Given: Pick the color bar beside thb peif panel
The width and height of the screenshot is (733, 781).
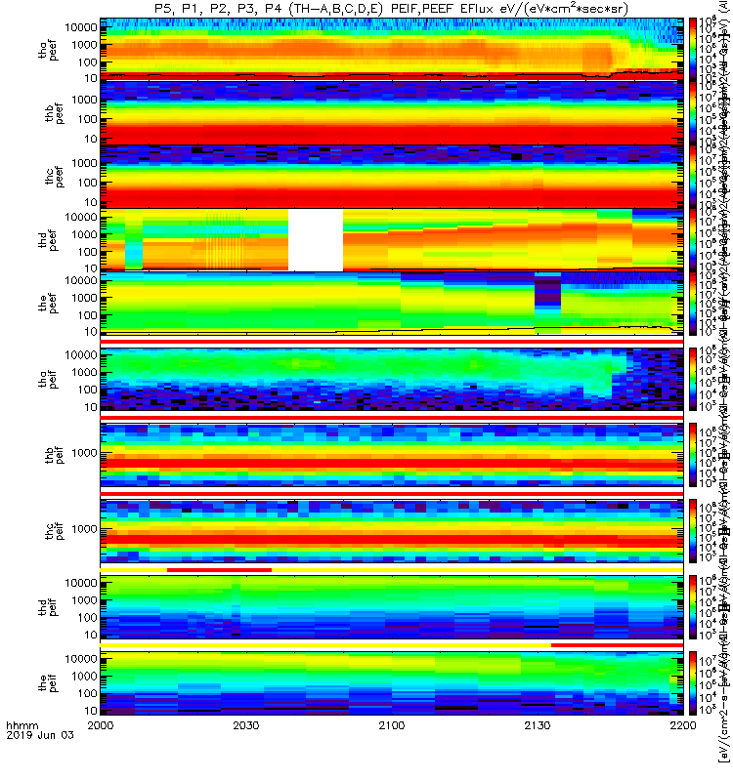Looking at the screenshot, I should coord(693,455).
